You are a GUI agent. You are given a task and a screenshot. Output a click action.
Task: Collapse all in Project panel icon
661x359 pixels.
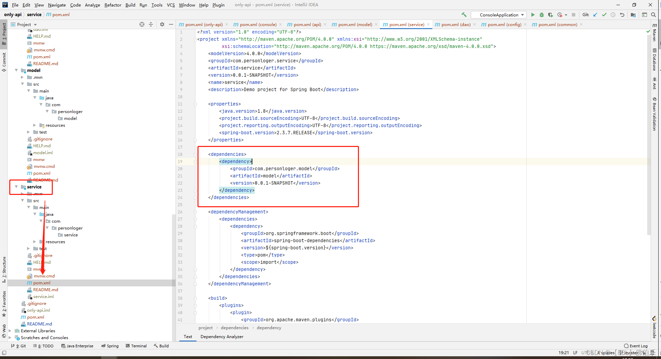pyautogui.click(x=151, y=24)
